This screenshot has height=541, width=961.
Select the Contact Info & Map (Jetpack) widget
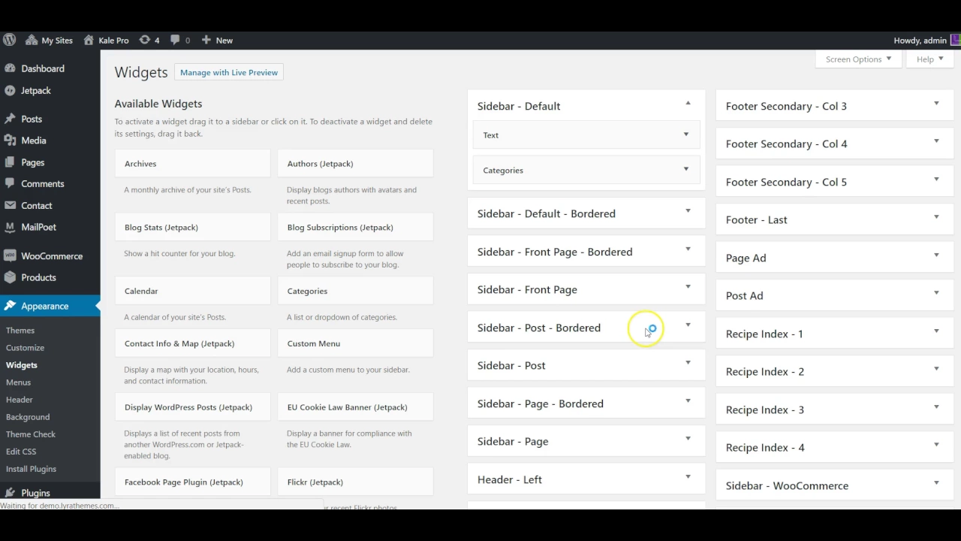point(193,343)
